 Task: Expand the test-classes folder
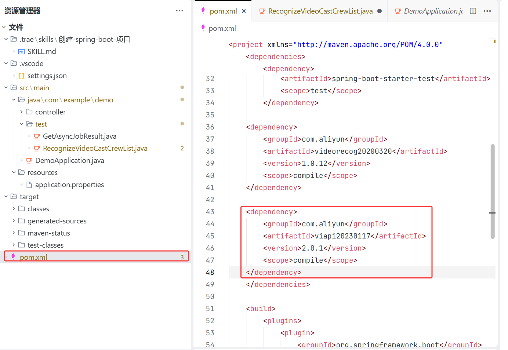14,245
